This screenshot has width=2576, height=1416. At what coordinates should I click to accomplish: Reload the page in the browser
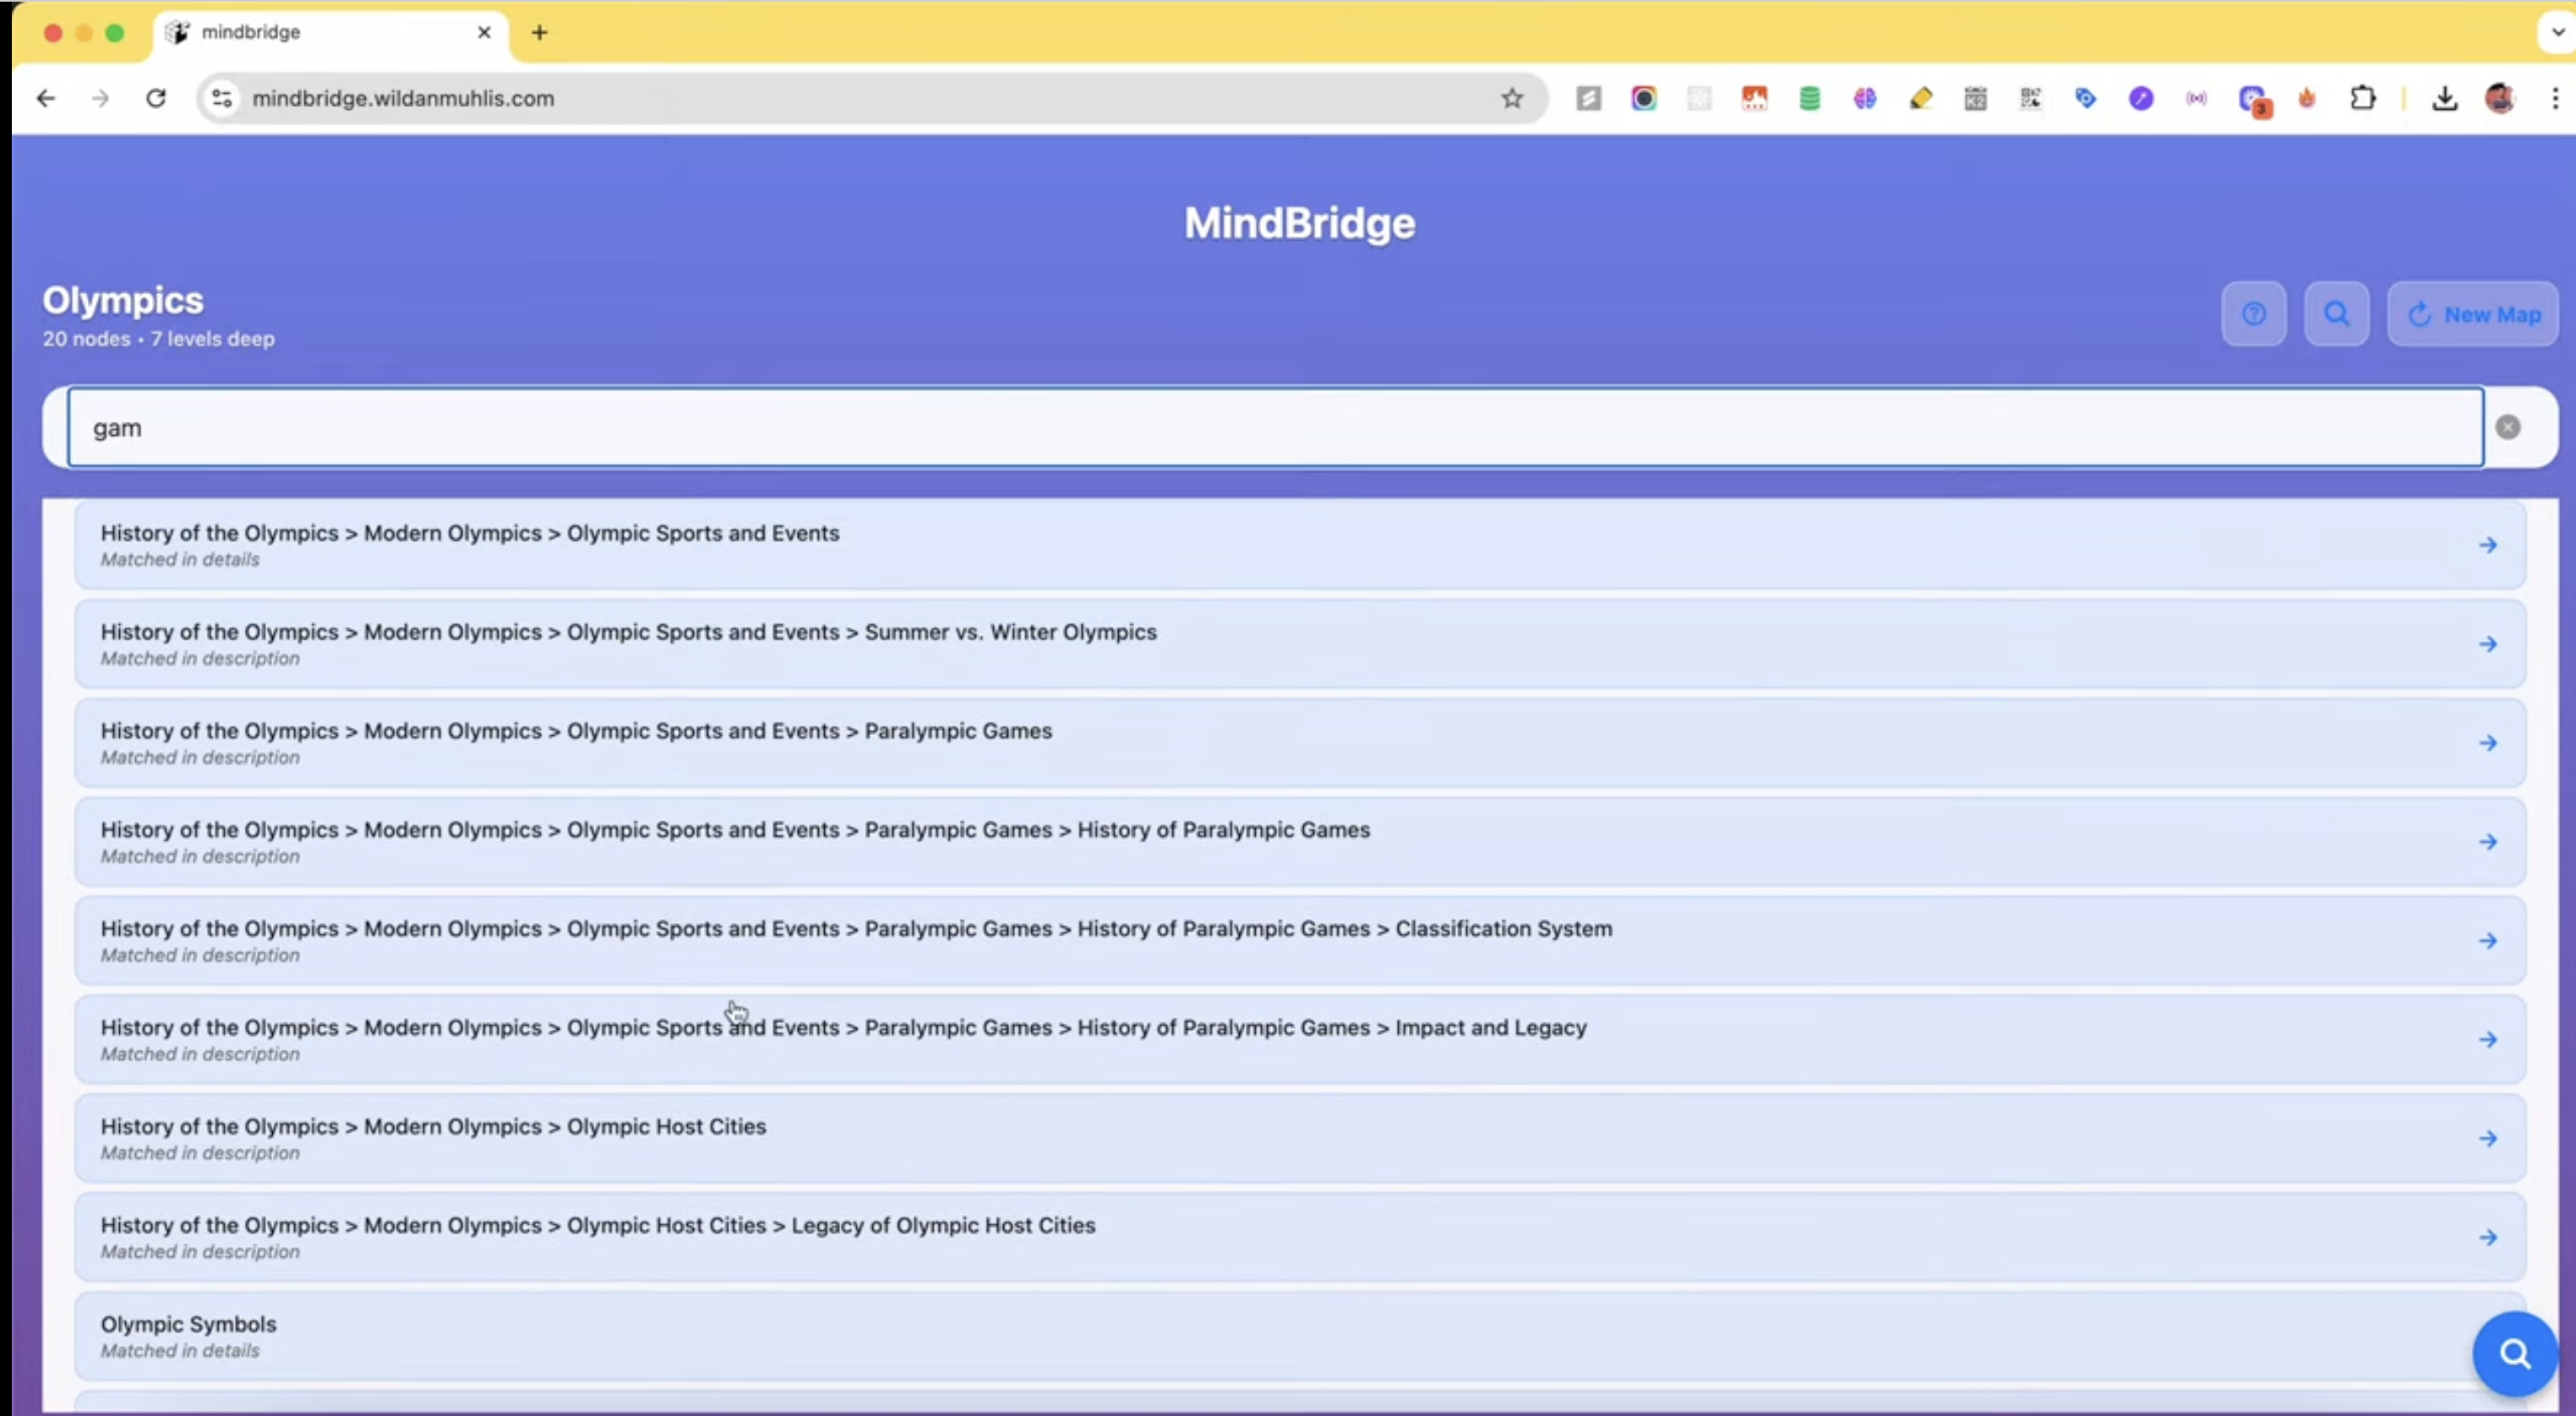click(x=156, y=98)
